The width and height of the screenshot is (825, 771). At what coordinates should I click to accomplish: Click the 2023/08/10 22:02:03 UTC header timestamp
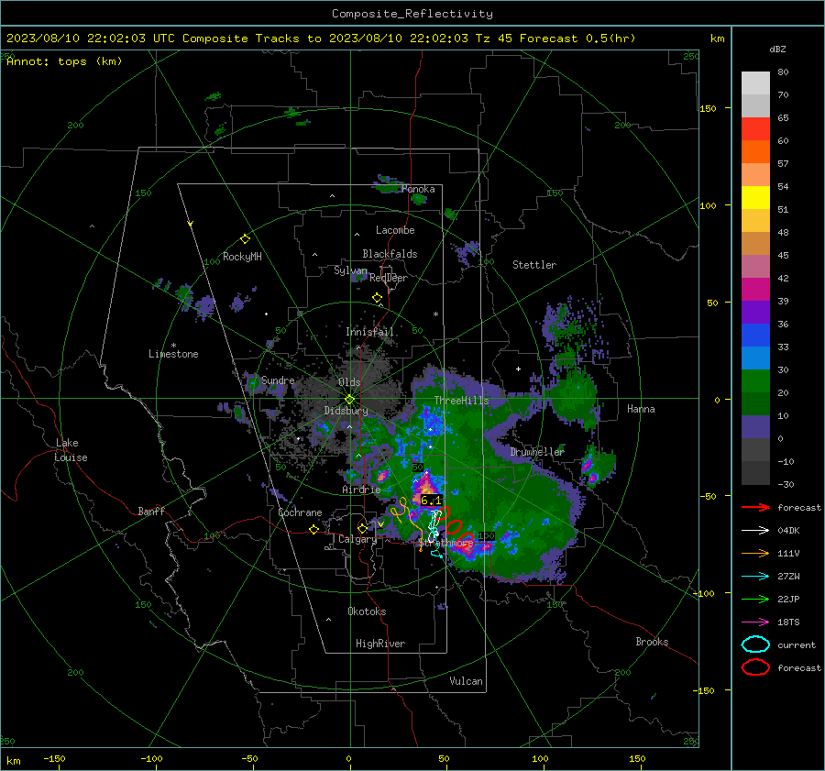91,39
